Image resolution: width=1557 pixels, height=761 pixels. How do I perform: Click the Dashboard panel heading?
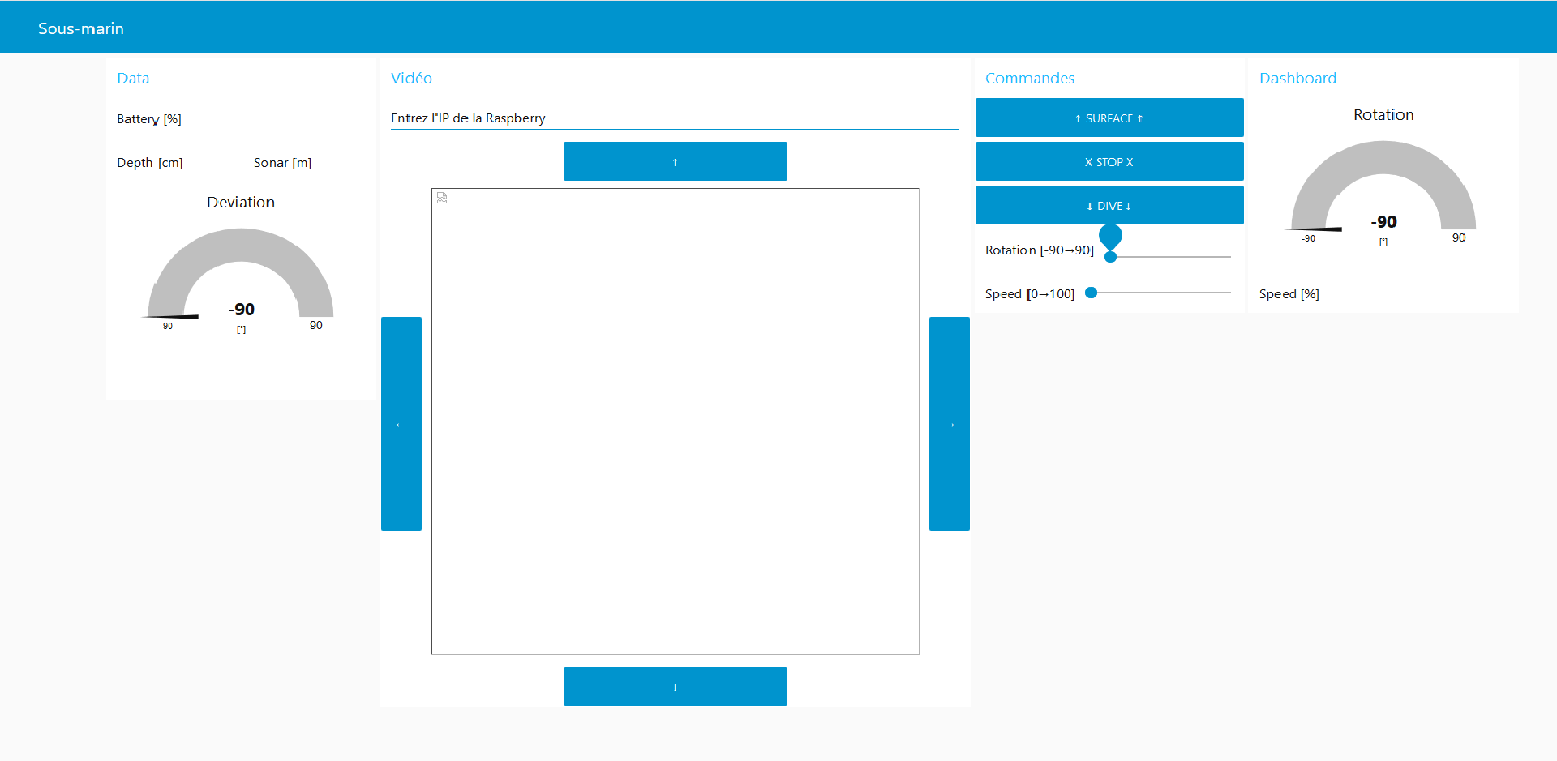pos(1297,78)
